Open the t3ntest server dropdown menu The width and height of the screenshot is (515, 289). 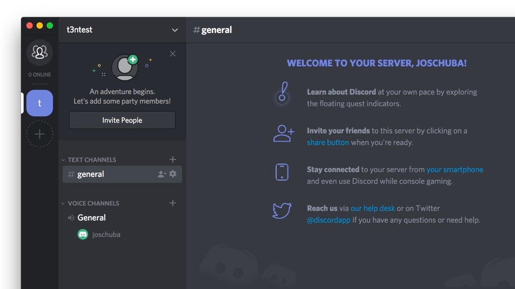point(175,30)
